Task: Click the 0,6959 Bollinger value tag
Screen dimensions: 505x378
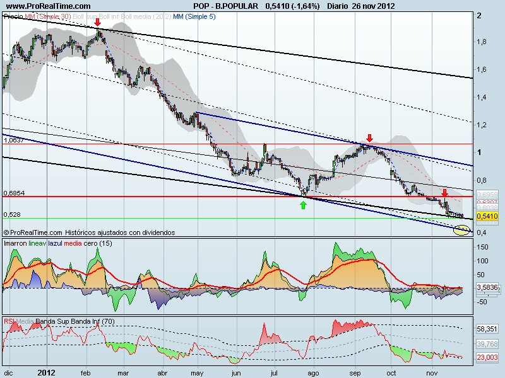Action: click(487, 195)
